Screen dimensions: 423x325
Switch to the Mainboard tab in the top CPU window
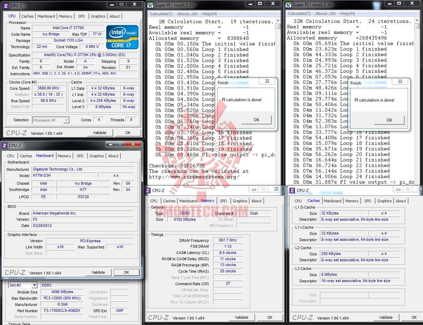point(46,16)
